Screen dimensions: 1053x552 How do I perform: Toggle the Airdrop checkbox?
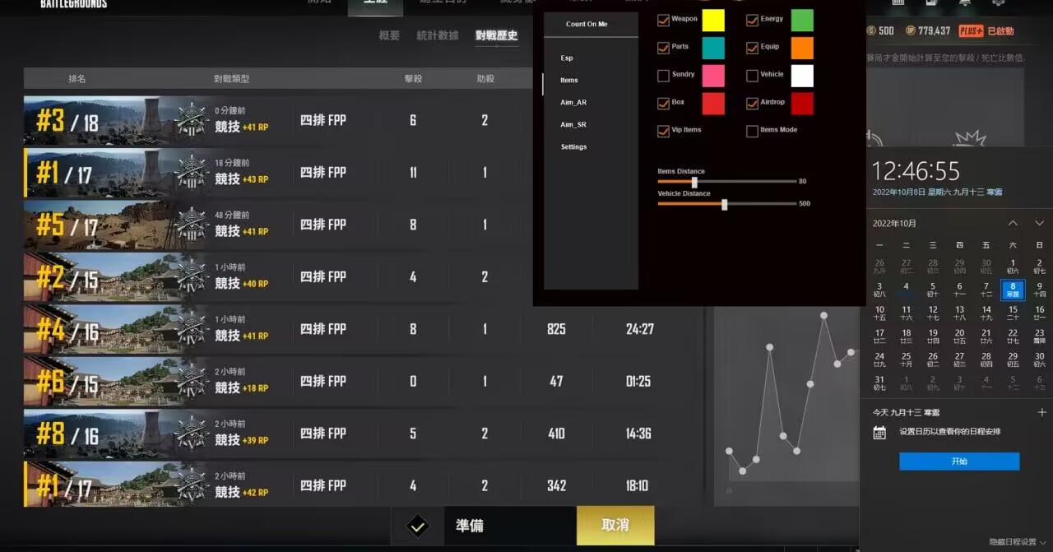[x=752, y=104]
